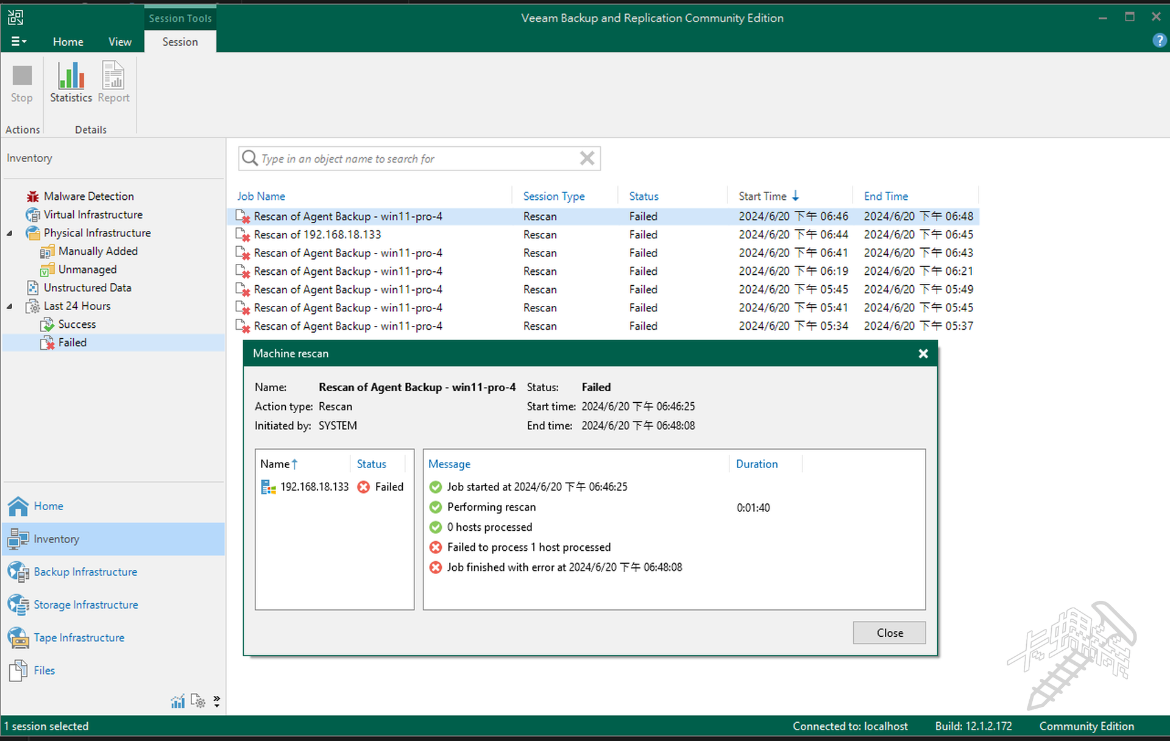The width and height of the screenshot is (1170, 741).
Task: Click the help question mark icon
Action: (1159, 41)
